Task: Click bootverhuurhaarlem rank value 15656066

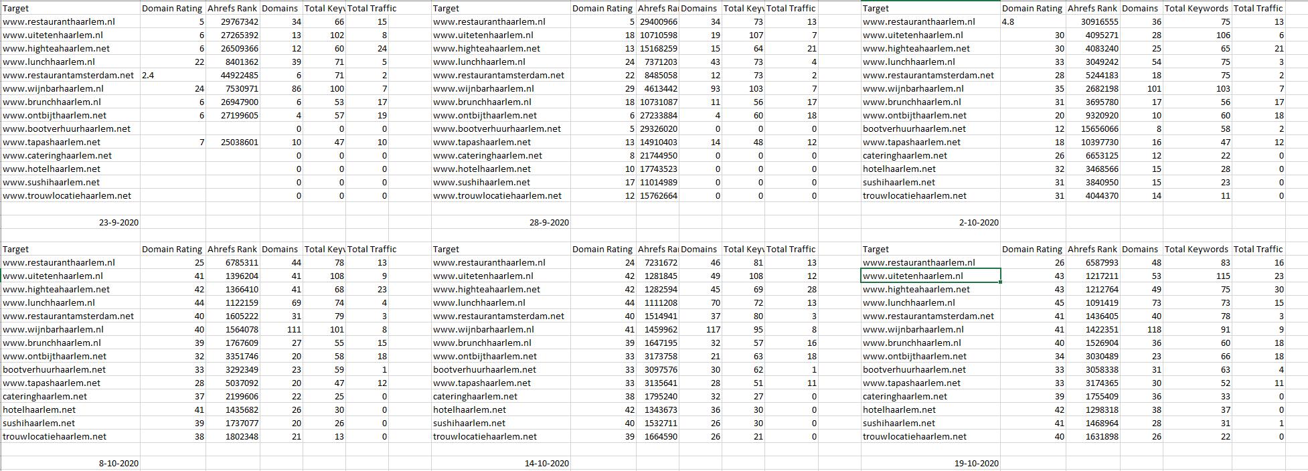Action: tap(1093, 128)
